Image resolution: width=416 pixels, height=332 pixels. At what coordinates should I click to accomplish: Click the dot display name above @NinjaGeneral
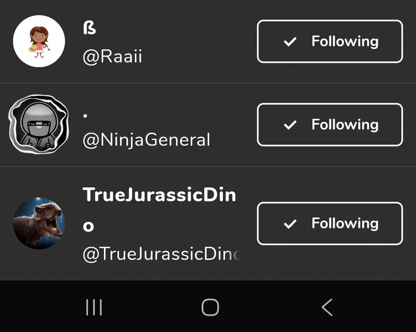(x=86, y=116)
